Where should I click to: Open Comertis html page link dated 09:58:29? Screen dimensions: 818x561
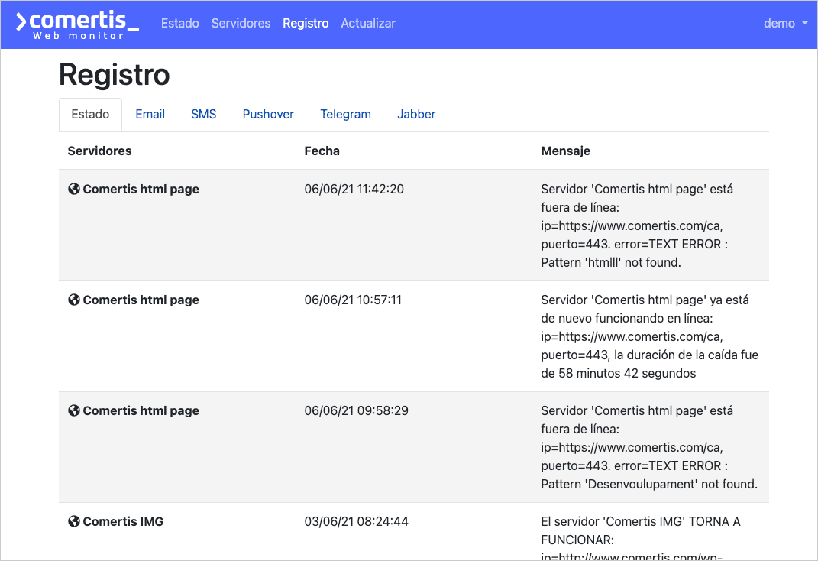coord(141,410)
